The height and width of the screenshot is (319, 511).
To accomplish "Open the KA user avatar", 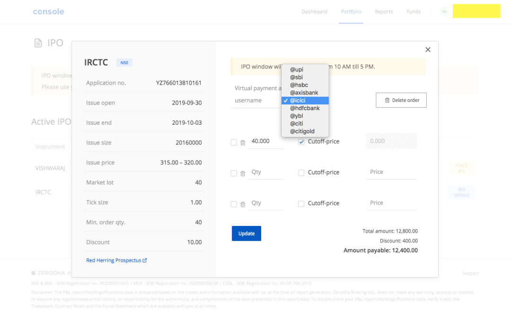I will 444,12.
